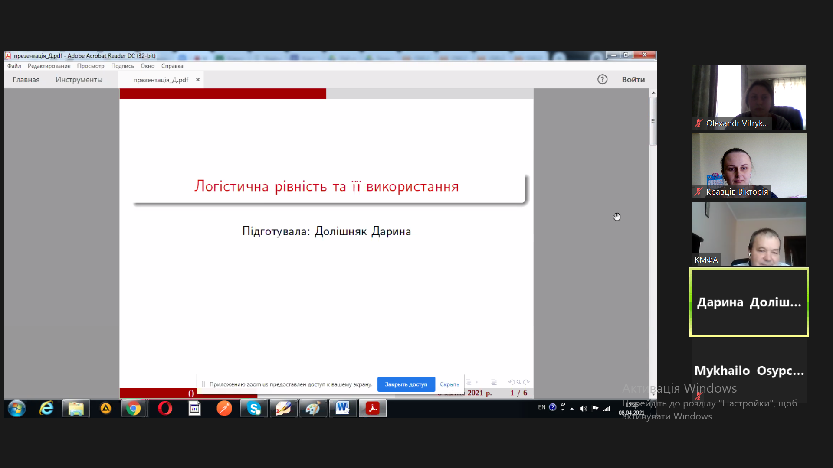833x468 pixels.
Task: Open the Файл menu
Action: (x=14, y=66)
